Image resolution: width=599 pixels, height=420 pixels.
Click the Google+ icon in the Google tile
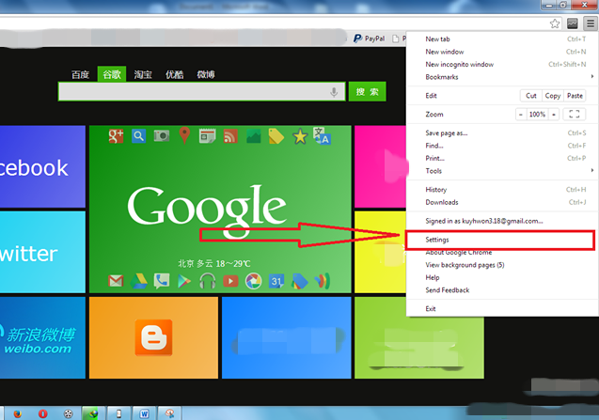(x=116, y=136)
